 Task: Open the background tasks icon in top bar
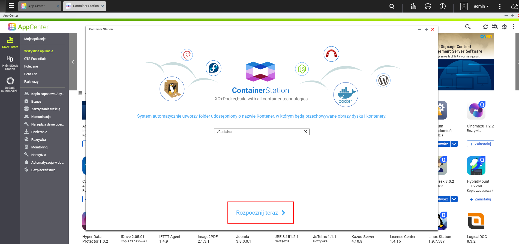(413, 6)
